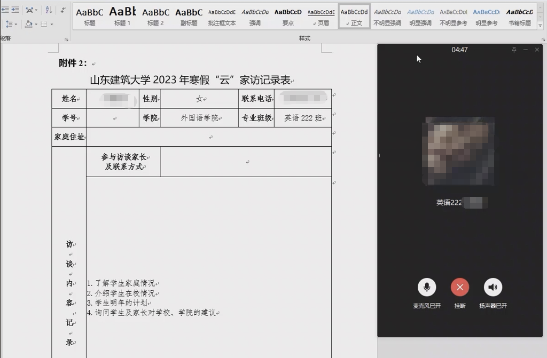Click the sort A-Z icon
The height and width of the screenshot is (358, 547).
[x=49, y=10]
